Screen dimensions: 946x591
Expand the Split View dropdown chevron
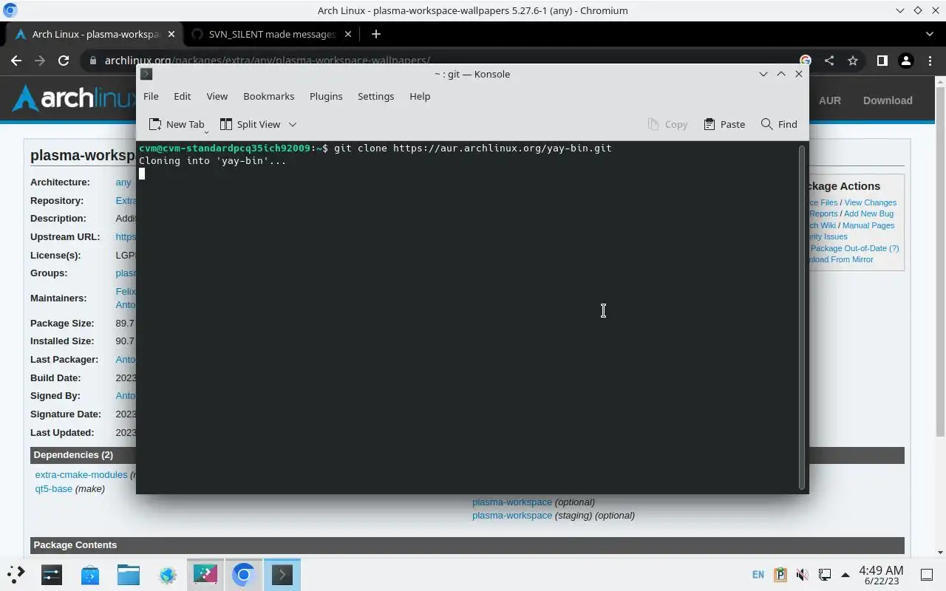(293, 124)
